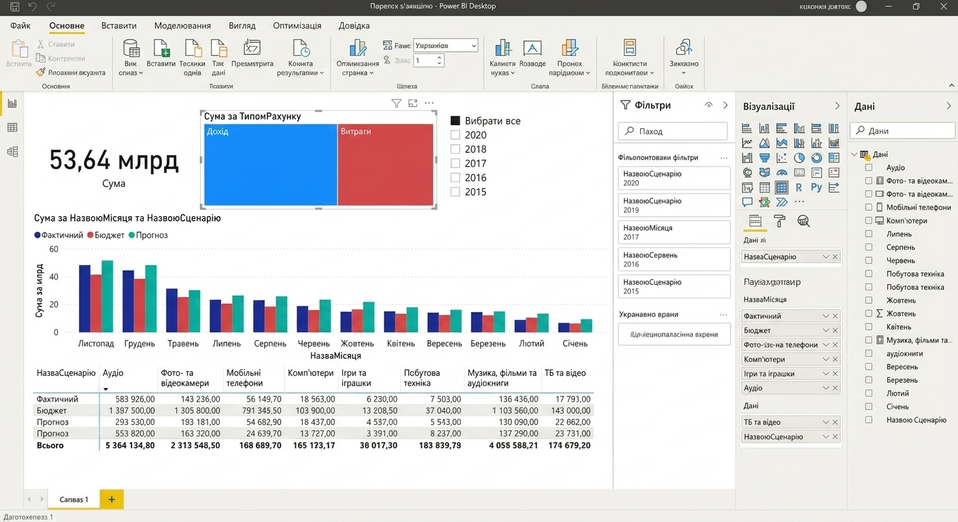Add a new page with plus button

tap(112, 500)
